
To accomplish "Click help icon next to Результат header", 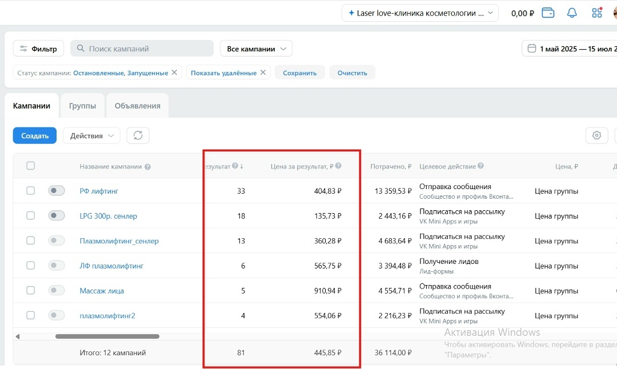I will click(x=235, y=166).
